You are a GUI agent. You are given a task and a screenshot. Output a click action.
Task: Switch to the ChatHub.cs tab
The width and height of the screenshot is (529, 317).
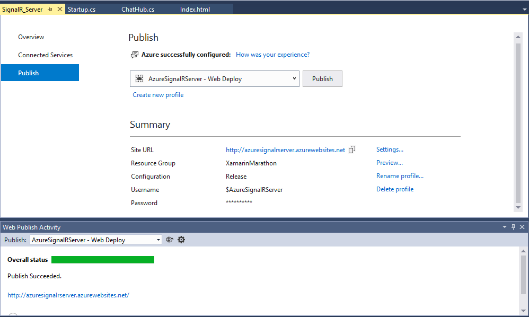(138, 10)
